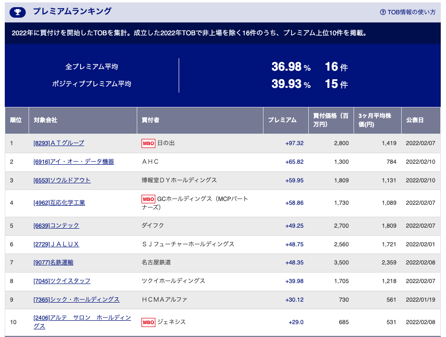
Task: Click the buyer name 名古屋鉄道
Action: (156, 263)
